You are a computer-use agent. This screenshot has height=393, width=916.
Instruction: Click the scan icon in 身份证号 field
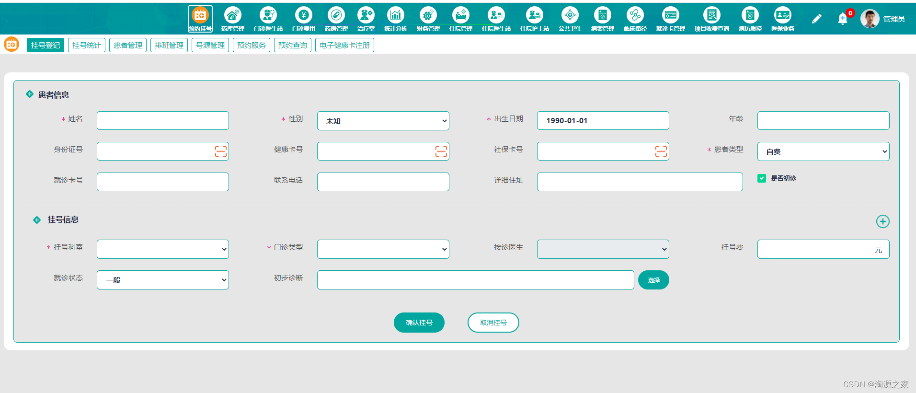click(x=221, y=151)
